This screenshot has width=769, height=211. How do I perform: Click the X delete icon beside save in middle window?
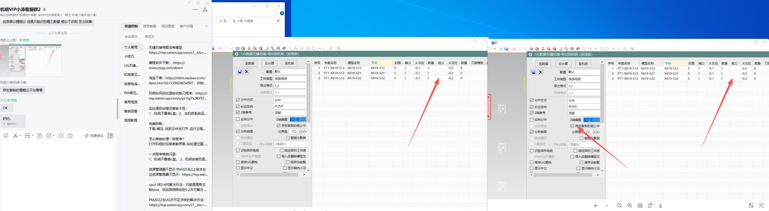click(x=247, y=71)
